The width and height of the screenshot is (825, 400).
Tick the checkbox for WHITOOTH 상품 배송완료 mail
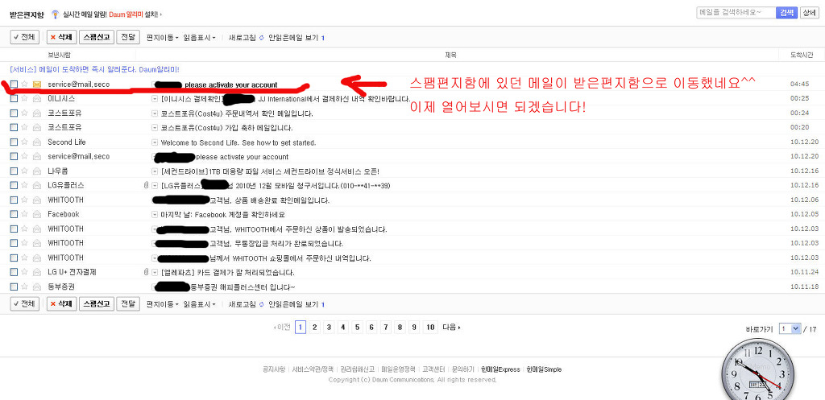click(x=15, y=200)
